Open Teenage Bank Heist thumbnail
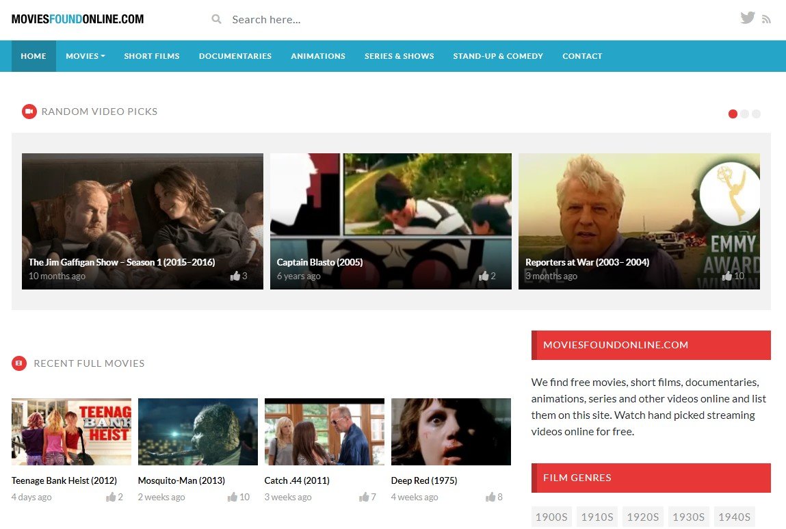The image size is (786, 529). pyautogui.click(x=71, y=432)
